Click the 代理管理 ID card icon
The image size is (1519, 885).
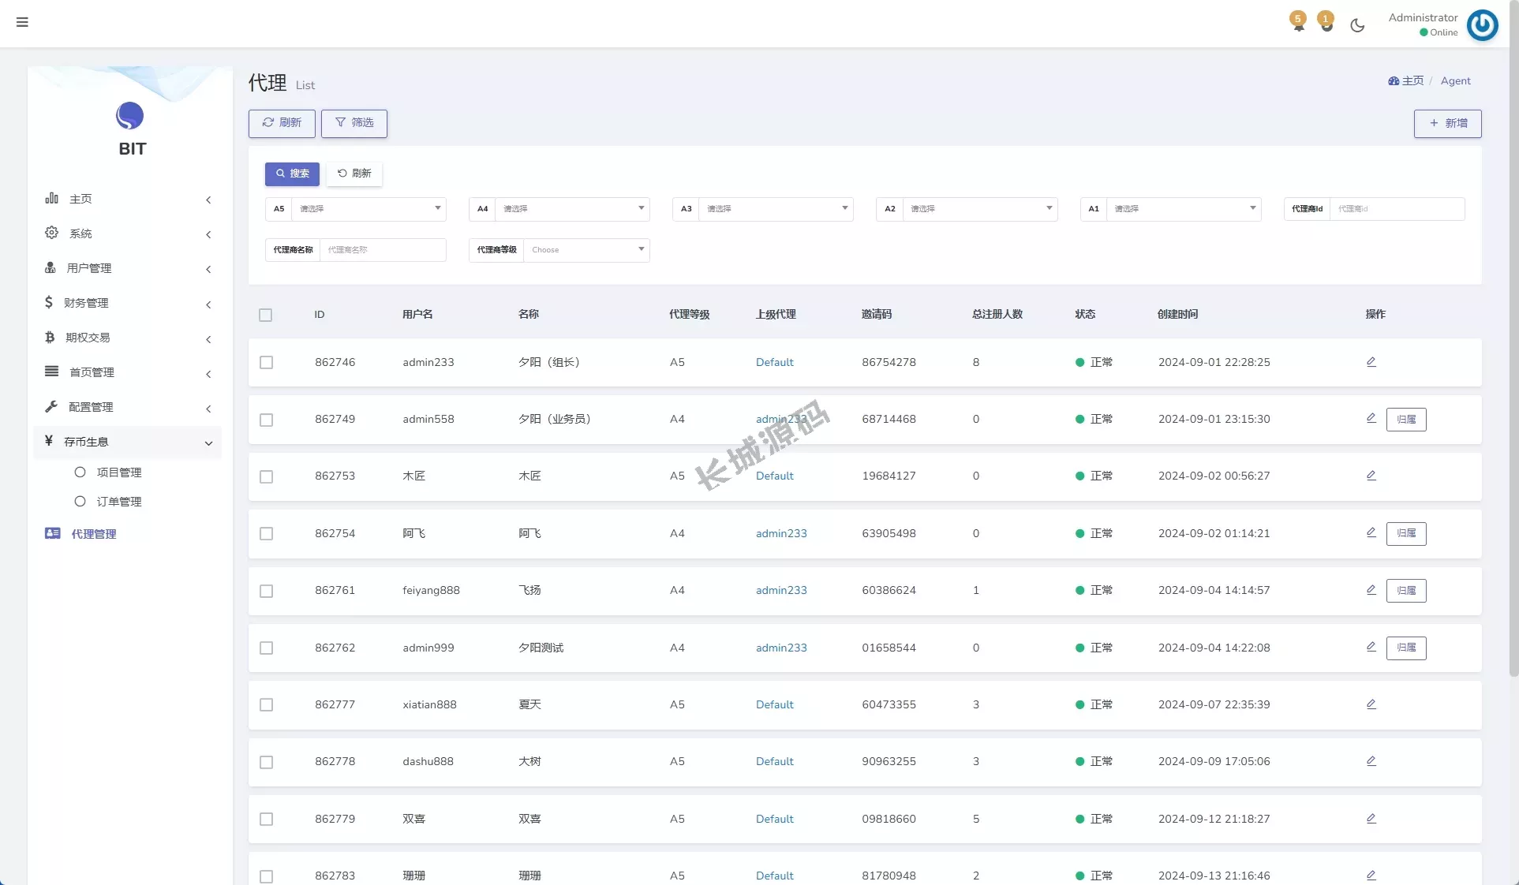coord(53,533)
